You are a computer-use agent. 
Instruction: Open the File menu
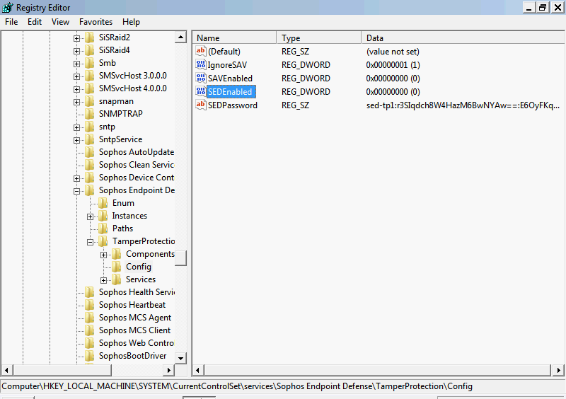[x=11, y=22]
